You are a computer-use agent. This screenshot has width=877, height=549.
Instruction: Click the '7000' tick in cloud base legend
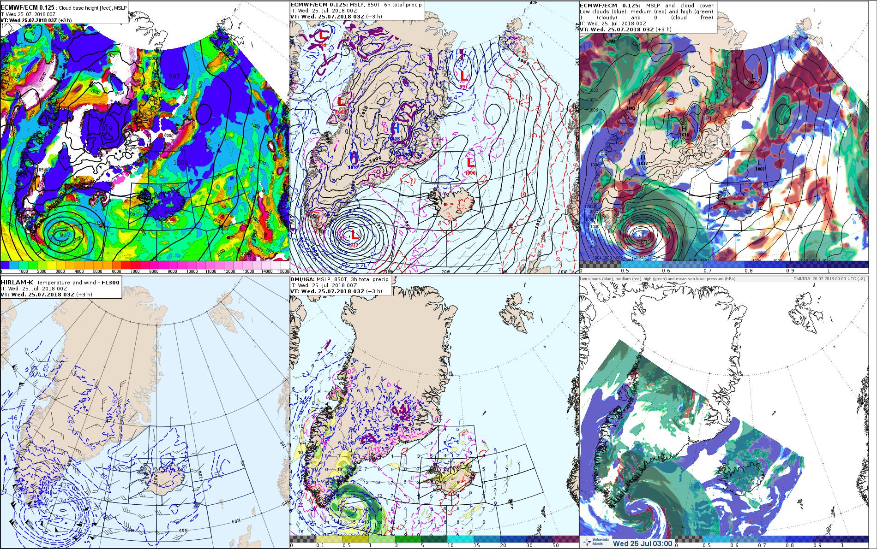coord(135,271)
